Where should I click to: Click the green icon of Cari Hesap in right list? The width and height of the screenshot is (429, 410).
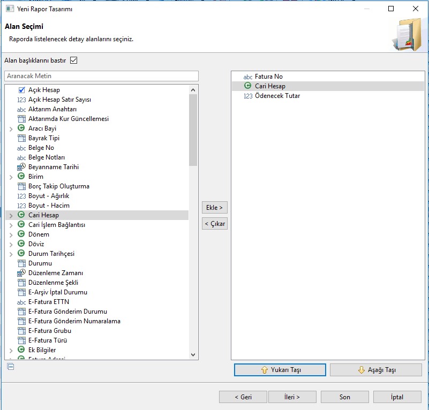click(247, 86)
